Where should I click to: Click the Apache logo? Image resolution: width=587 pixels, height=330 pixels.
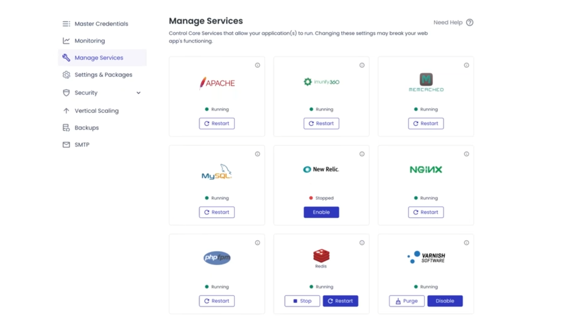pyautogui.click(x=217, y=83)
